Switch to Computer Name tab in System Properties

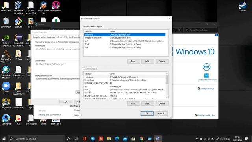(39, 37)
